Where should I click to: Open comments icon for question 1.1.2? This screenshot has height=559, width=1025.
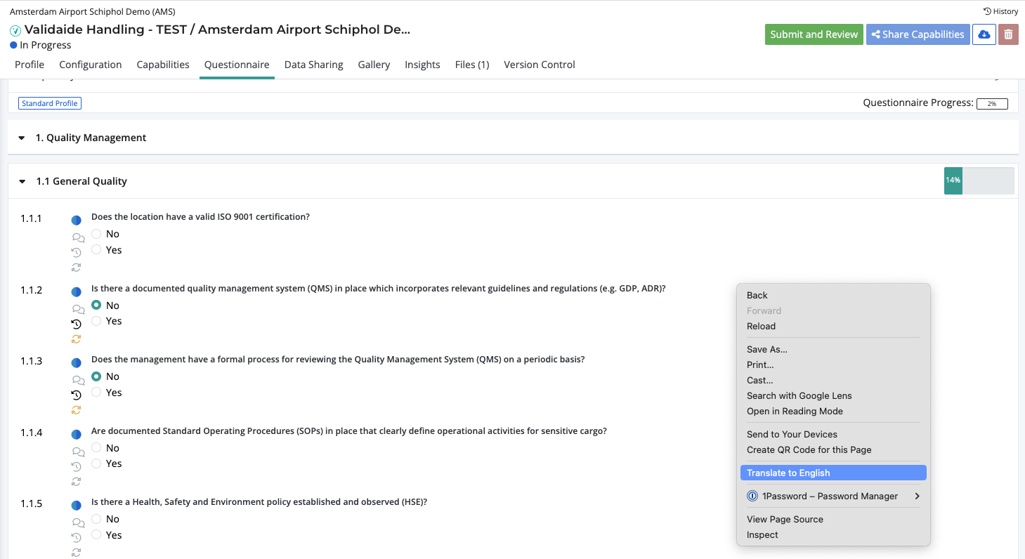coord(79,309)
